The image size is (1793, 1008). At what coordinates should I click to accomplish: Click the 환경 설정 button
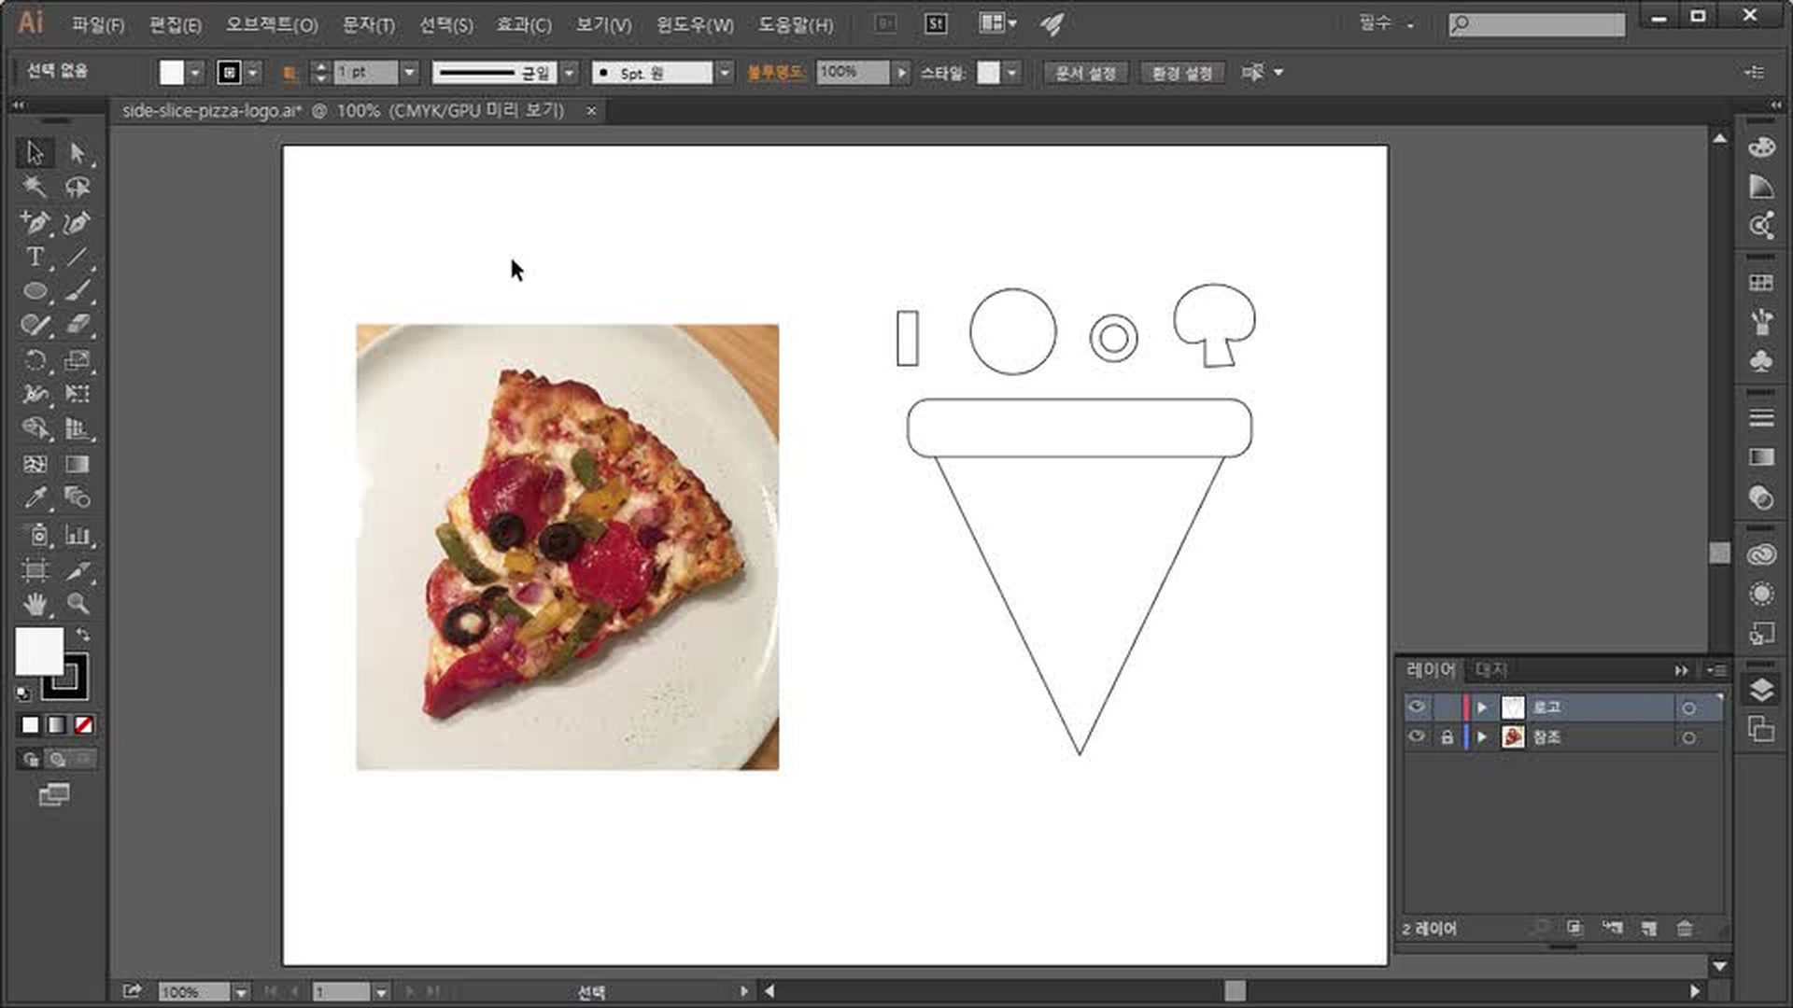(1181, 72)
